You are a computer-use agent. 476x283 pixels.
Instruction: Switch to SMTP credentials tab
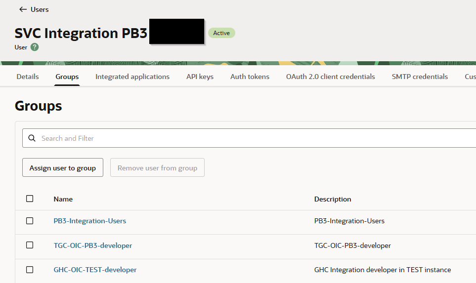(420, 77)
